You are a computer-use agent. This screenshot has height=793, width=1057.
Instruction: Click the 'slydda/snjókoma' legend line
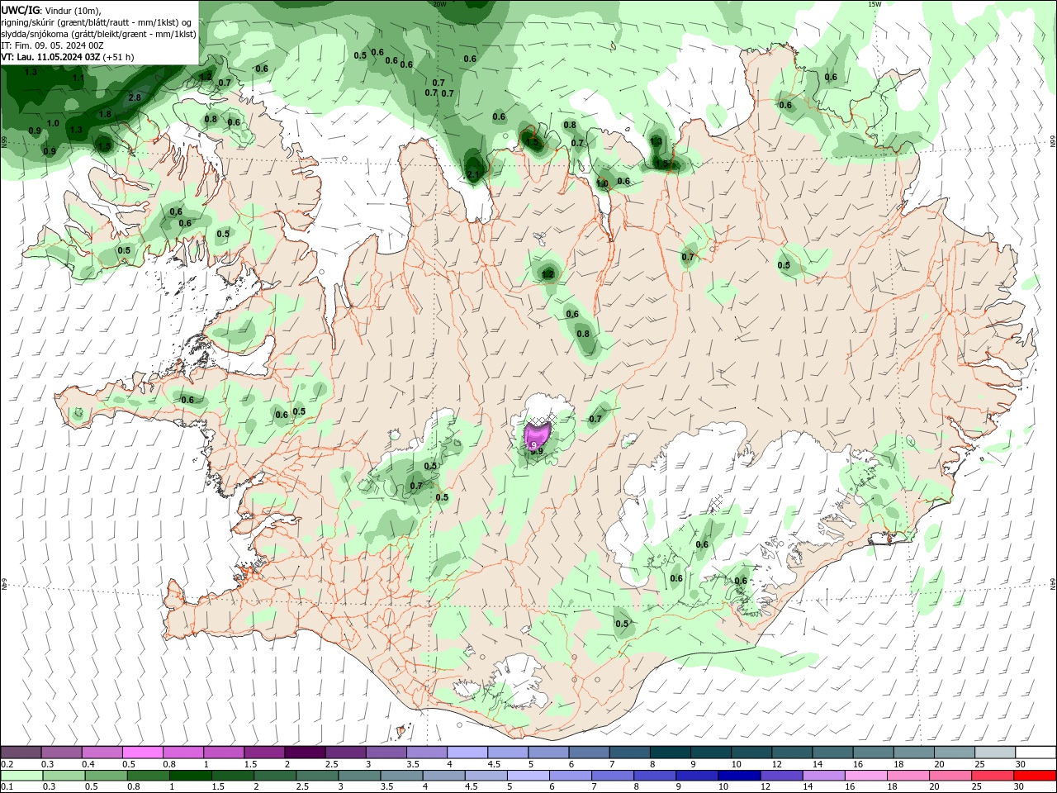click(x=98, y=34)
